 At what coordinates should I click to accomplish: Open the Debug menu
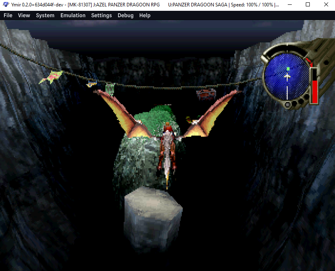tap(125, 15)
